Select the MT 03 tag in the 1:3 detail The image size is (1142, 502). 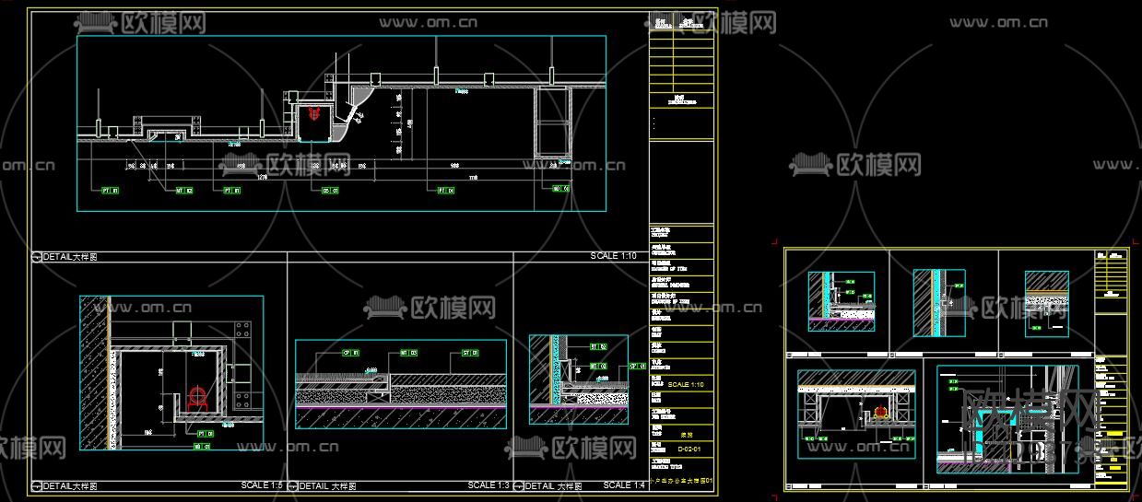[409, 352]
